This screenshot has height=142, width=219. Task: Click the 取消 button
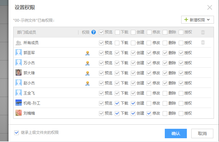(202, 133)
